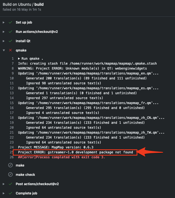Select the skipped make step

coord(20,165)
